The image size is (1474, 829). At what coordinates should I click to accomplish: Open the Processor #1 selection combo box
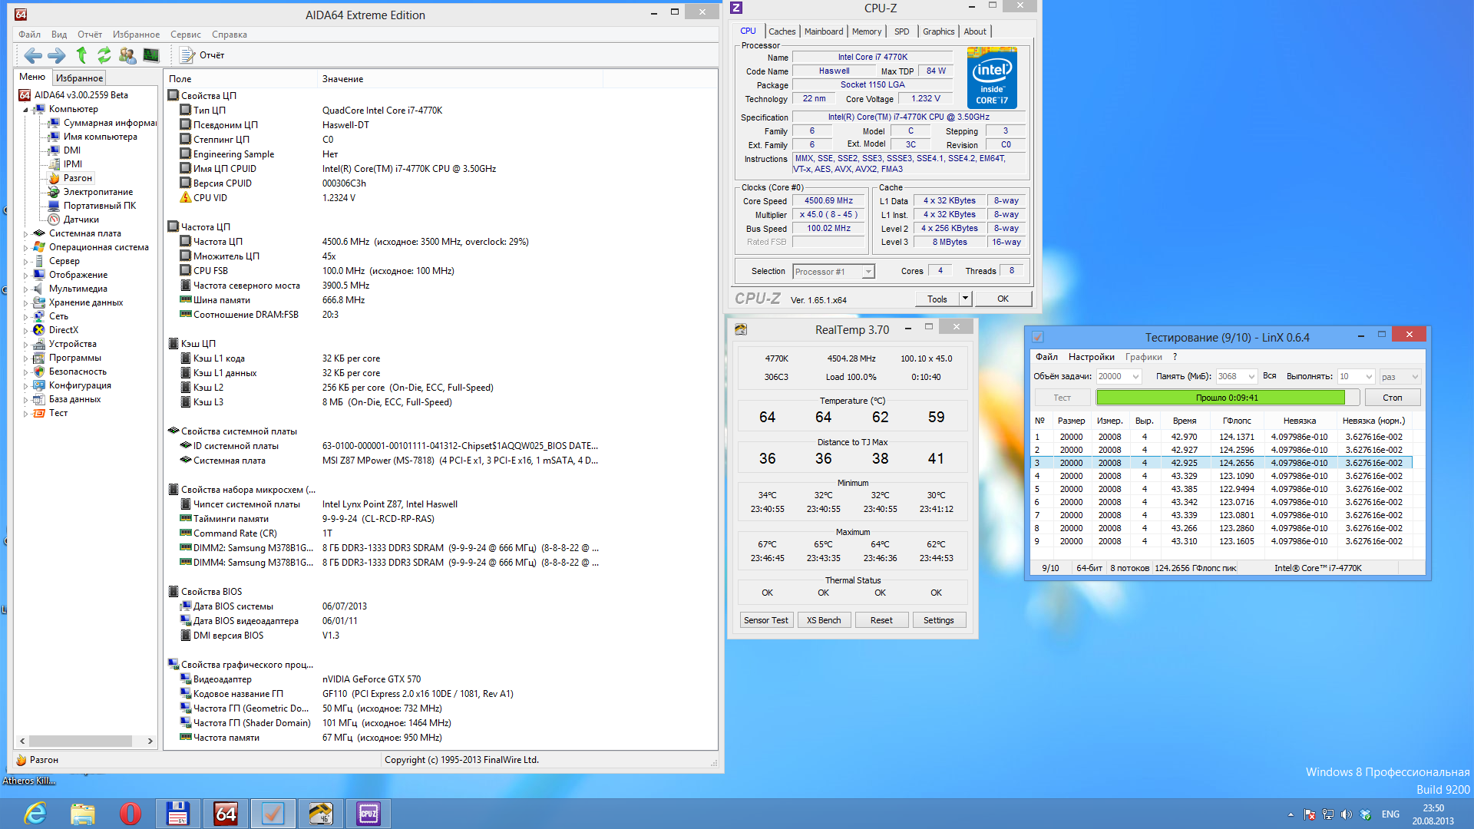click(834, 272)
